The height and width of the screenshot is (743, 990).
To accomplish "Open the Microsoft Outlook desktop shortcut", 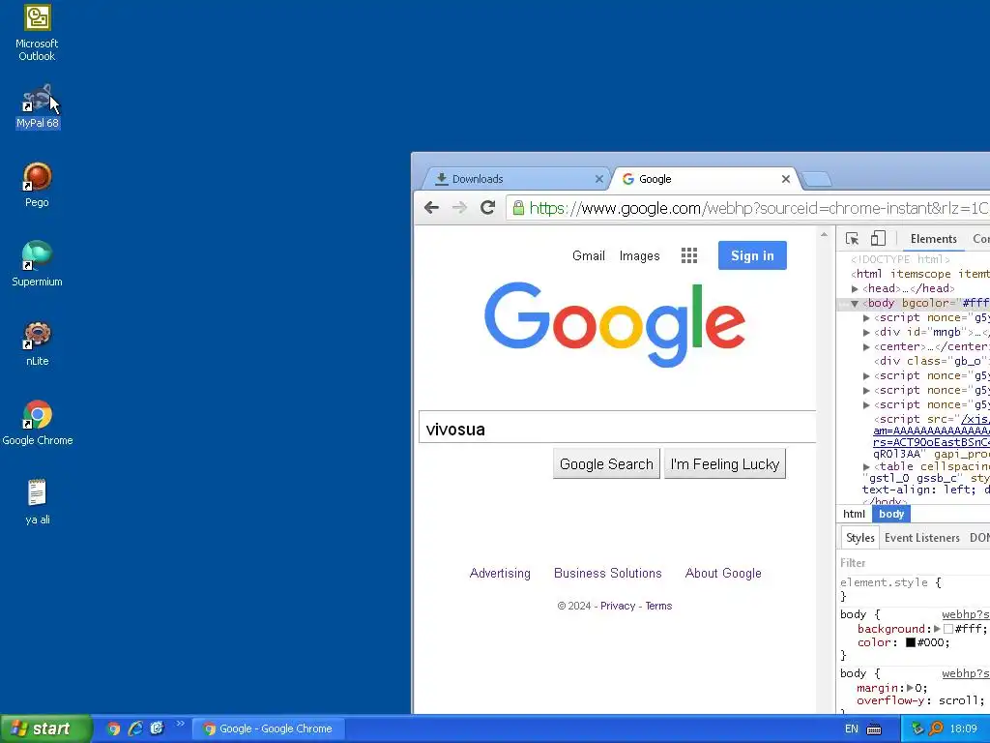I will [38, 33].
